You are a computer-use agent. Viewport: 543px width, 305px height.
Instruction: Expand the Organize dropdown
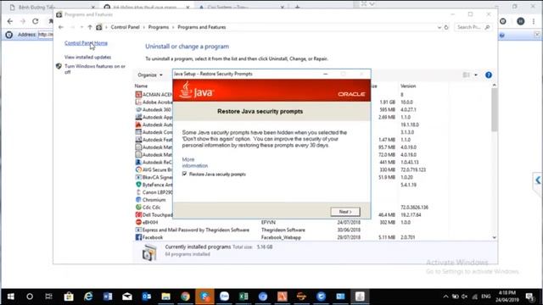tap(149, 75)
